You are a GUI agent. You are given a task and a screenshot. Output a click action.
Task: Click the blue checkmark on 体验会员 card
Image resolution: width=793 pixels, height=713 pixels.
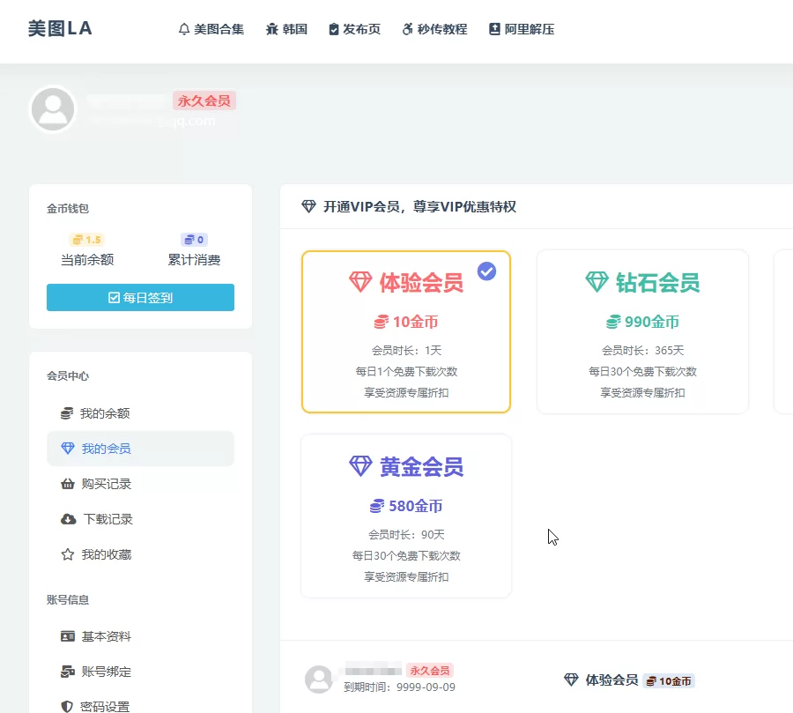tap(486, 271)
